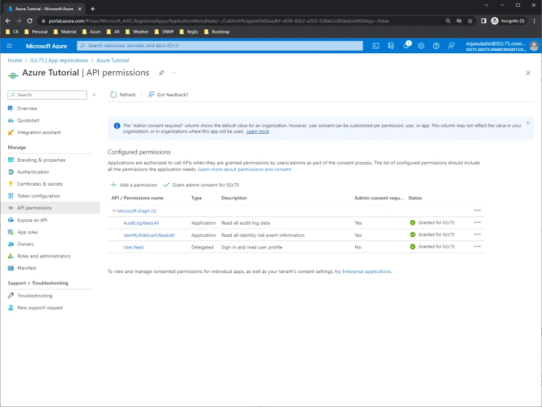Collapse the Microsoft Graph (3) group
The image size is (542, 407).
coord(114,211)
